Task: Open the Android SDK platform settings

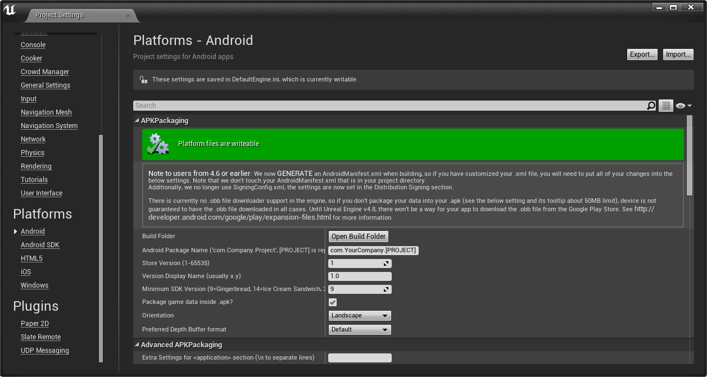Action: point(40,245)
